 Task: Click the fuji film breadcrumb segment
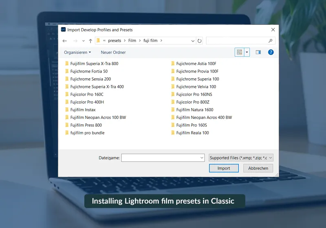tap(150, 40)
